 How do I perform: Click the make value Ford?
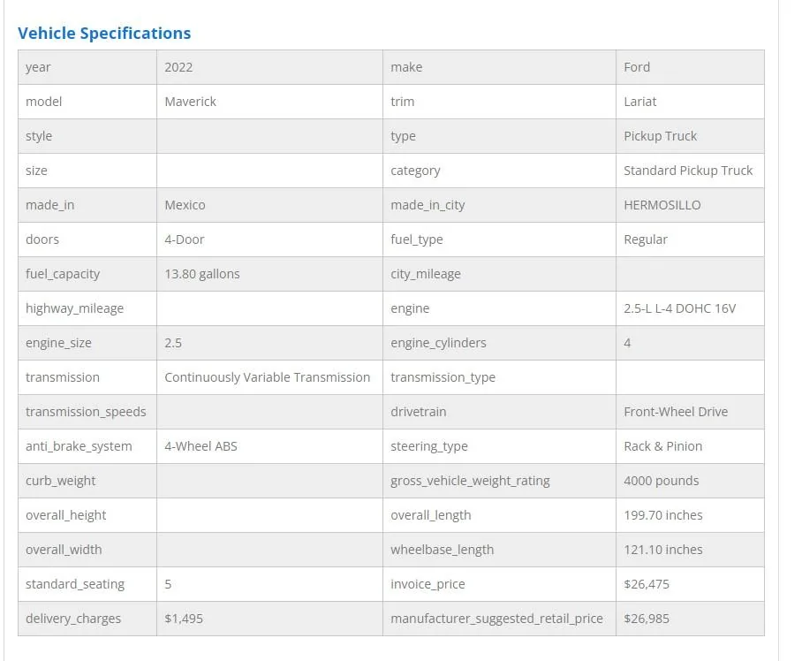637,67
